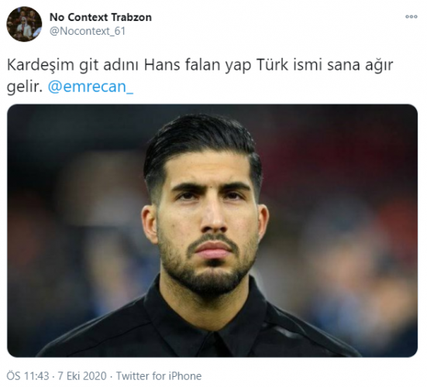This screenshot has height=387, width=427.
Task: Click the black shirt collar in the photo
Action: click(x=205, y=320)
